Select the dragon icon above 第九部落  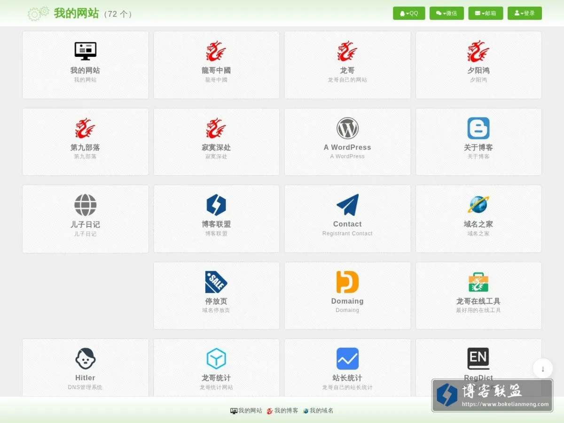[85, 128]
